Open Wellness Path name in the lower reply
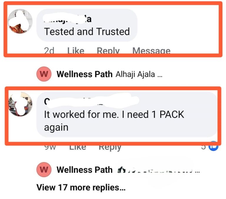The height and width of the screenshot is (199, 226). tap(84, 170)
